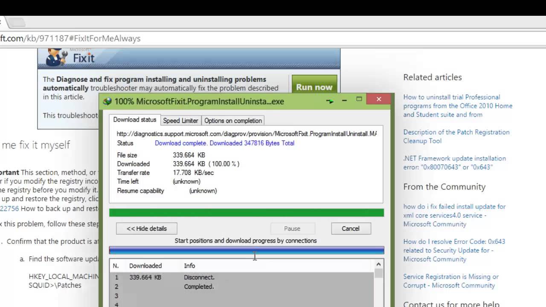Viewport: 546px width, 307px height.
Task: Click the Info column header
Action: tap(189, 266)
